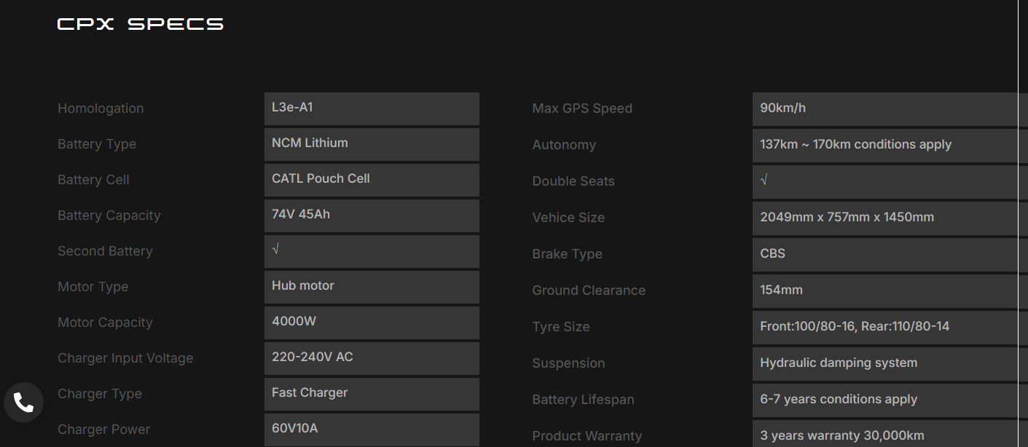Image resolution: width=1028 pixels, height=447 pixels.
Task: Click the 74V 45Ah battery capacity cell
Action: tap(372, 216)
